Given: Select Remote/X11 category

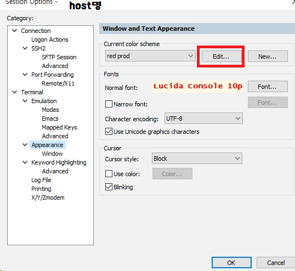Looking at the screenshot, I should (58, 83).
